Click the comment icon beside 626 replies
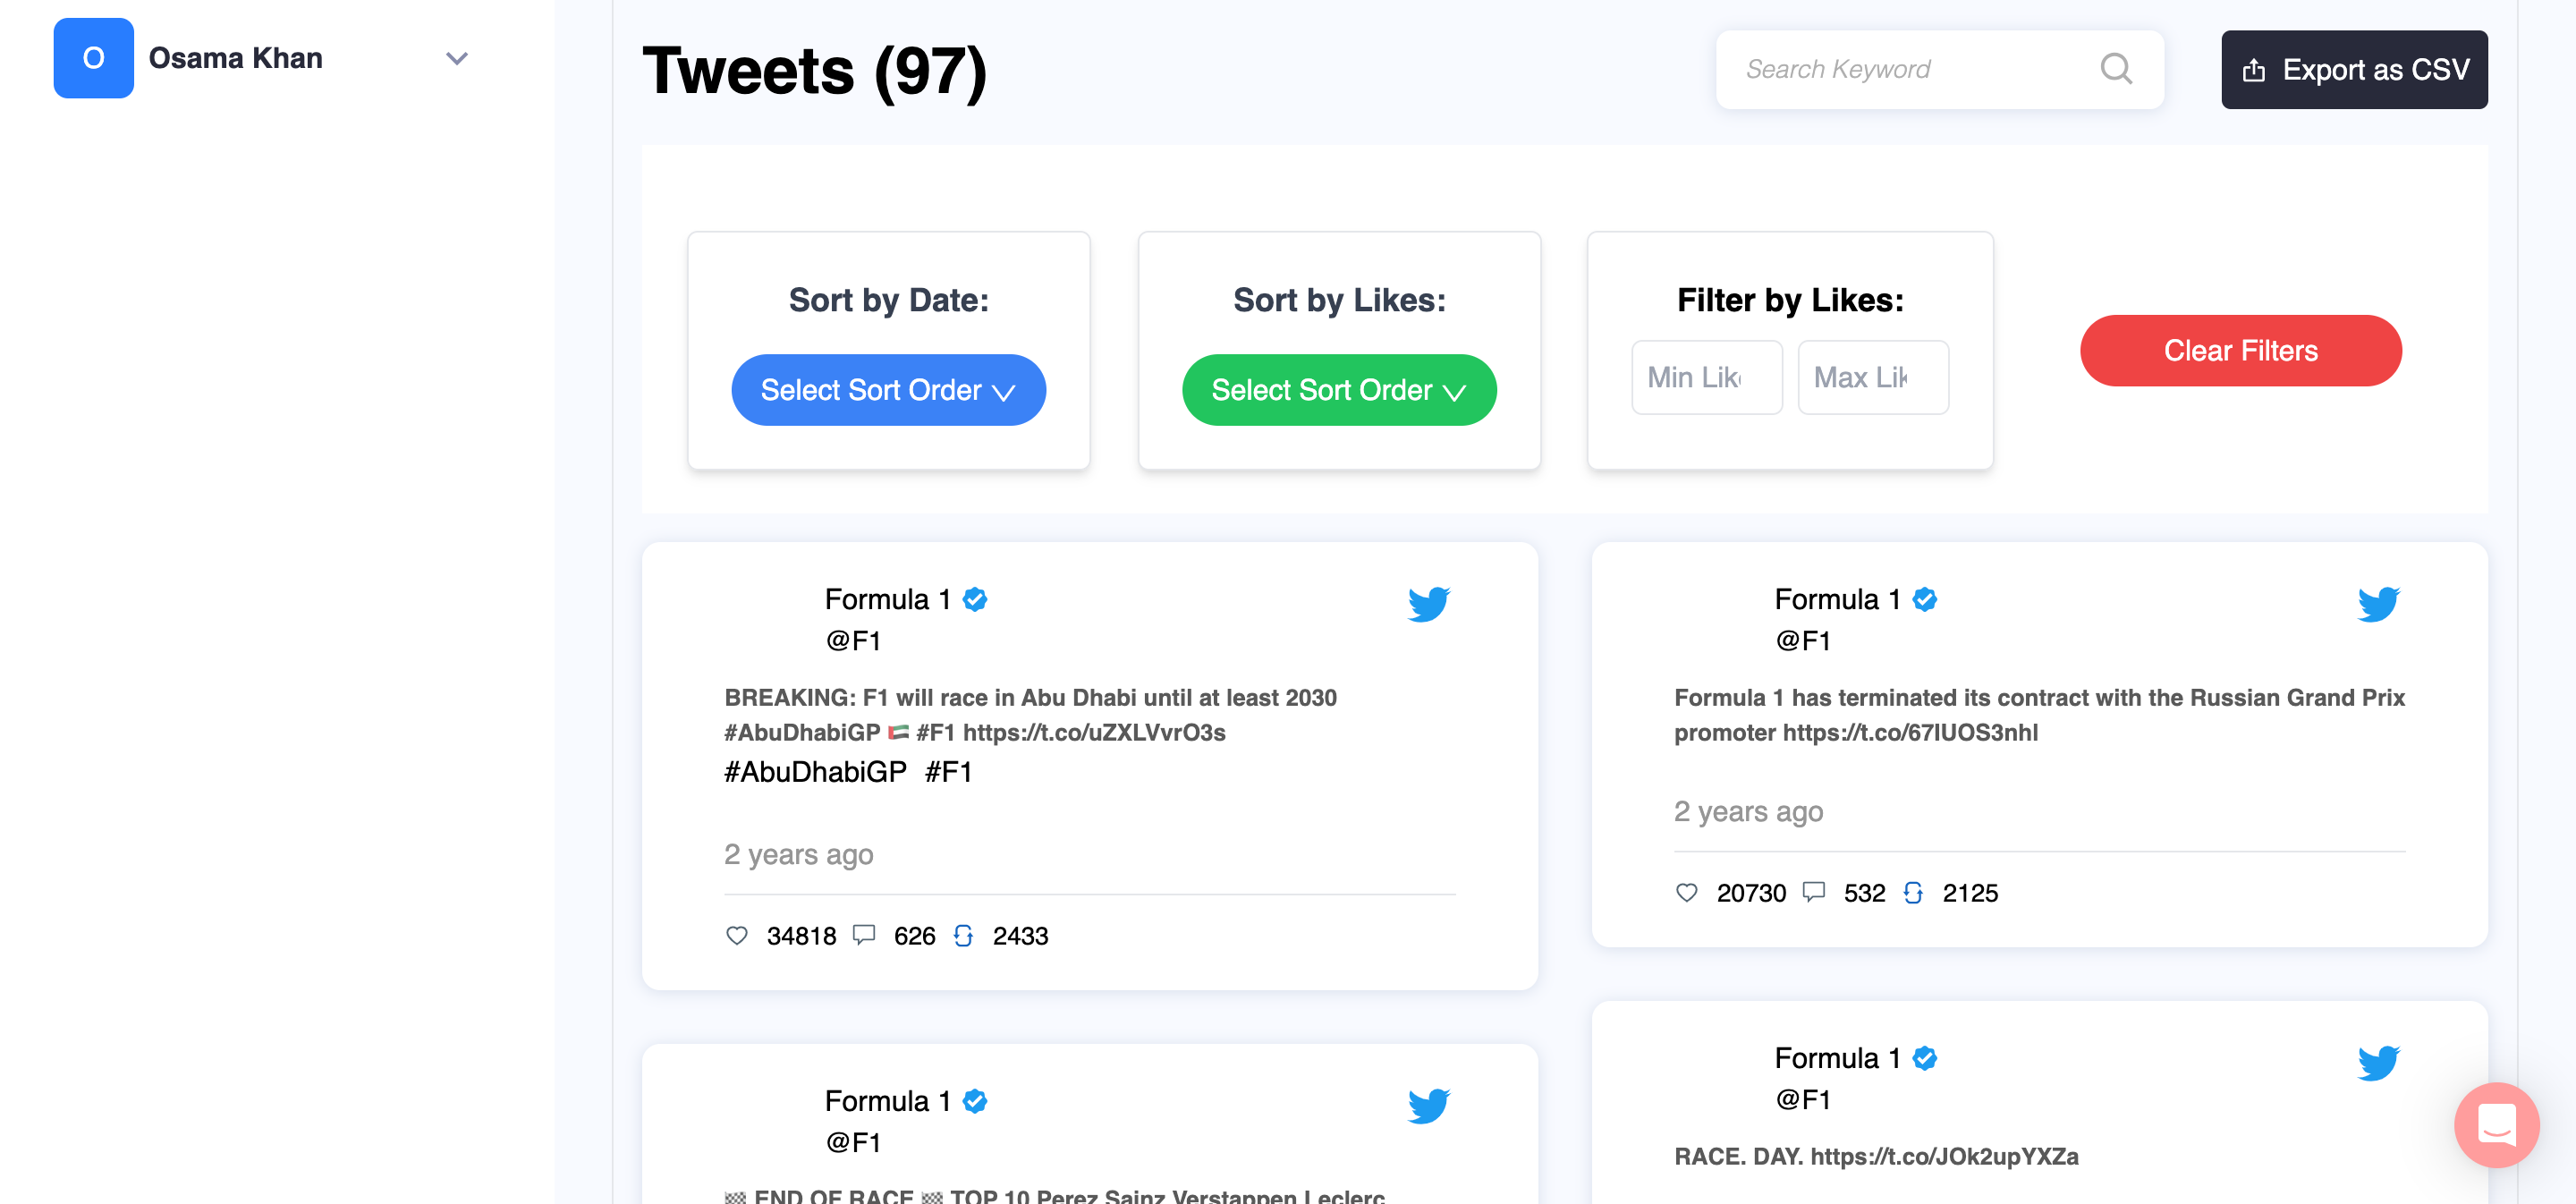Image resolution: width=2576 pixels, height=1204 pixels. 864,935
